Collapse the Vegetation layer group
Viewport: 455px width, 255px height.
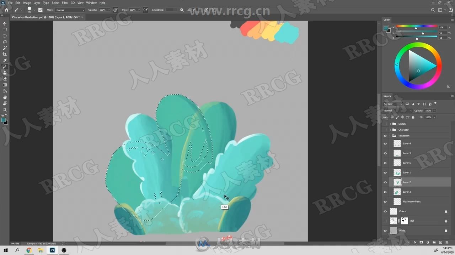[390, 136]
